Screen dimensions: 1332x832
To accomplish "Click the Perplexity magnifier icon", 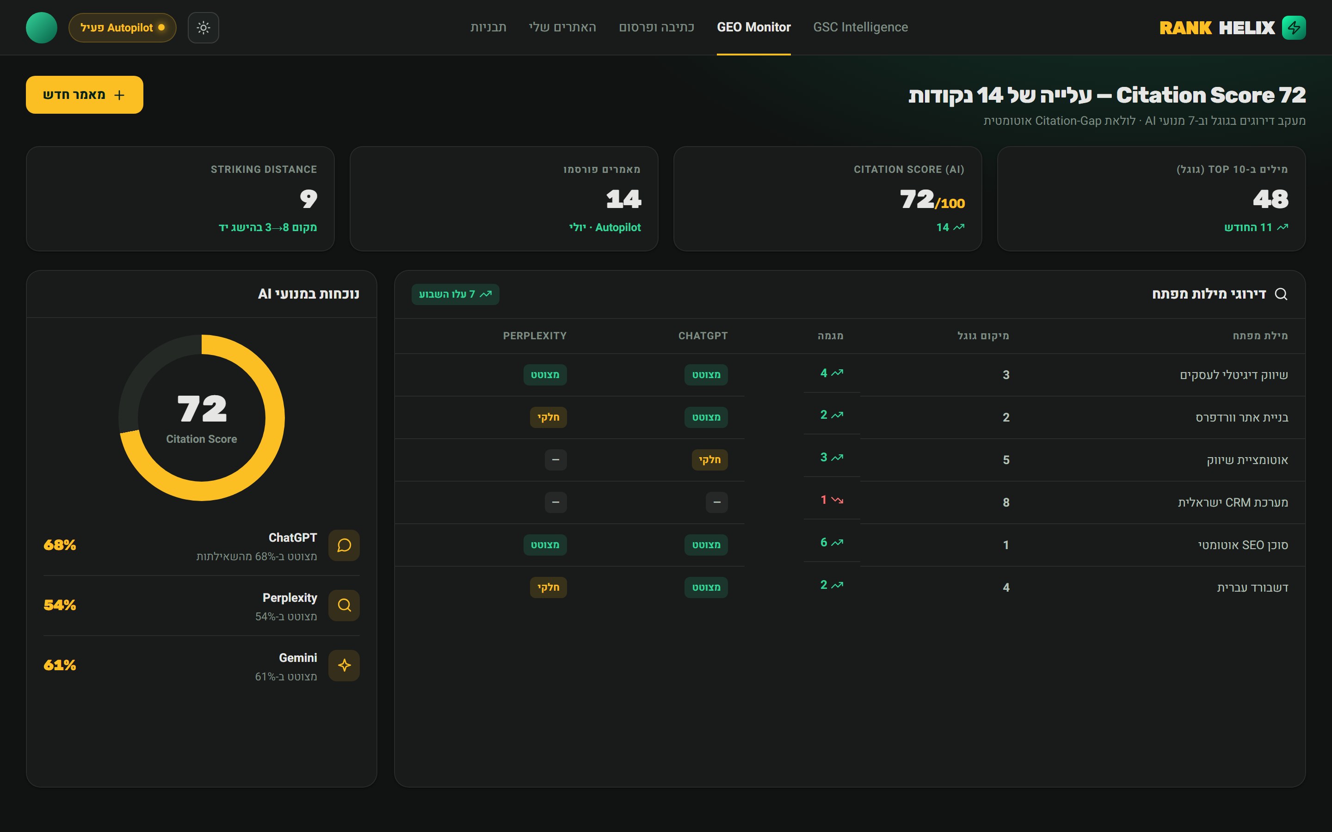I will coord(344,606).
